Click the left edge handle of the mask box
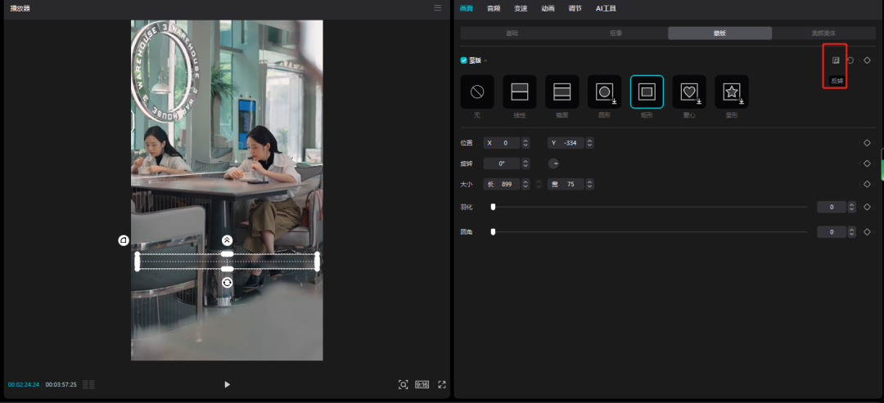Viewport: 884px width, 403px height. 137,262
